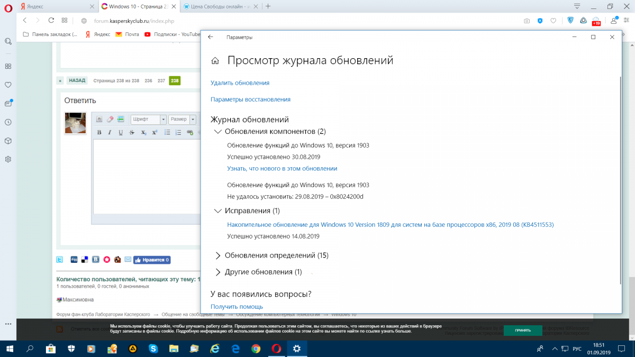The width and height of the screenshot is (635, 357).
Task: Expand the Обновления определений (15) section
Action: click(x=217, y=255)
